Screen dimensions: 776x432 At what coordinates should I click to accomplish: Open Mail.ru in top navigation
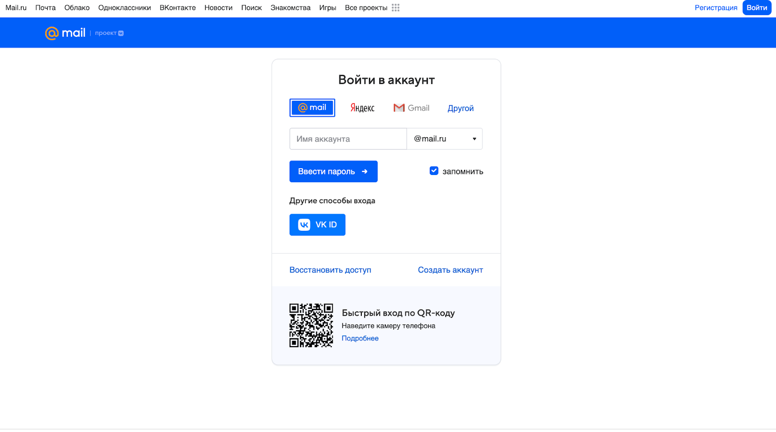pyautogui.click(x=16, y=8)
